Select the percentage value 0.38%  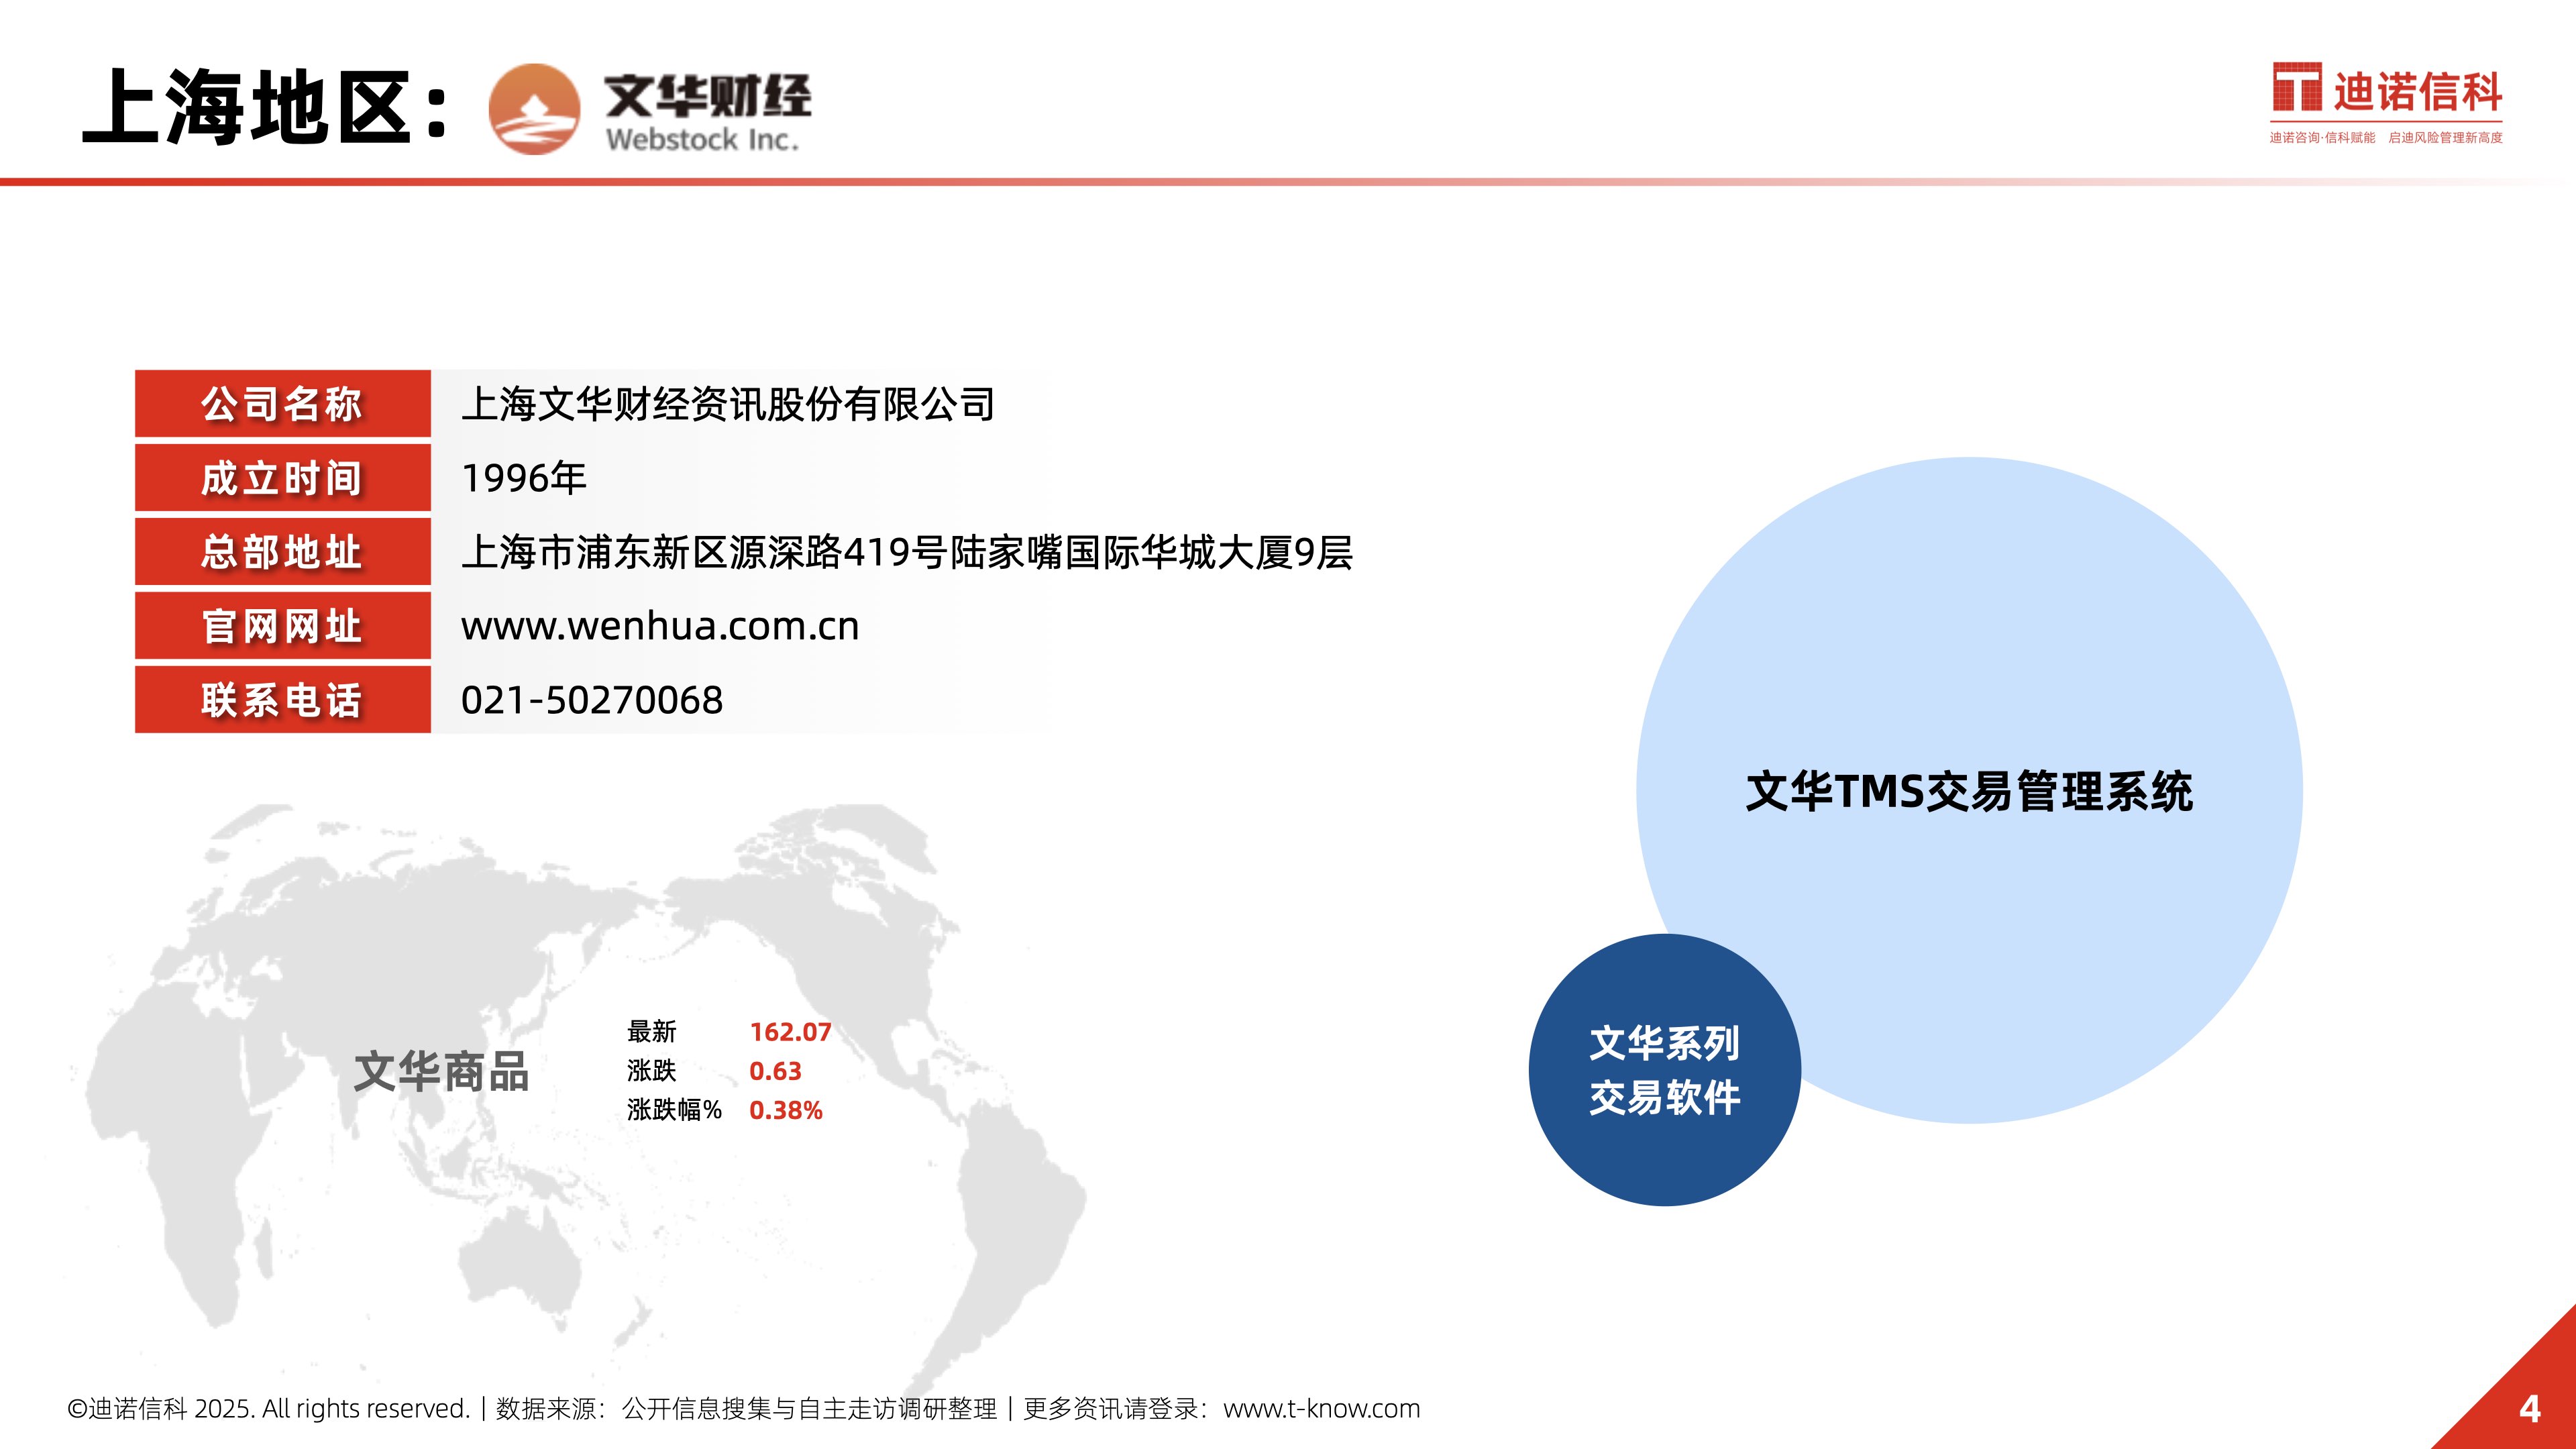[786, 1110]
